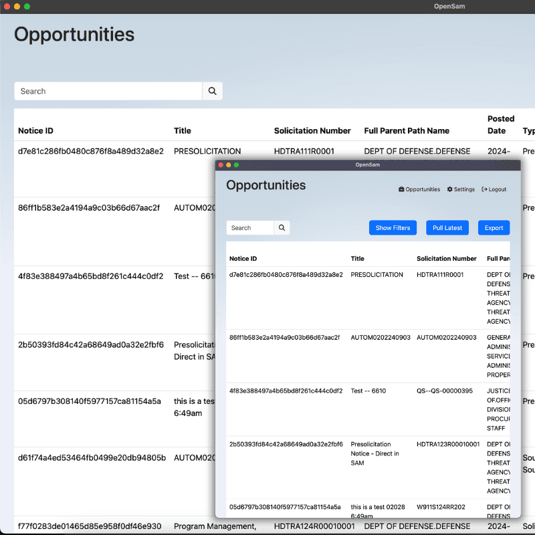
Task: Select notice 86ff1b583e2a4194a9c03b66d67aac2f in the back window
Action: coord(89,208)
